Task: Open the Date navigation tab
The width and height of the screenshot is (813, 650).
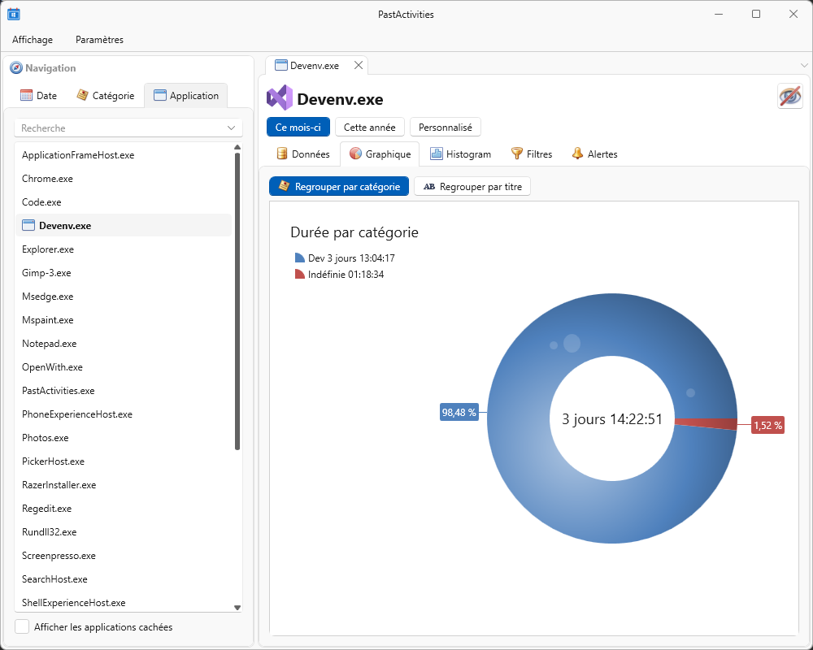Action: point(38,95)
